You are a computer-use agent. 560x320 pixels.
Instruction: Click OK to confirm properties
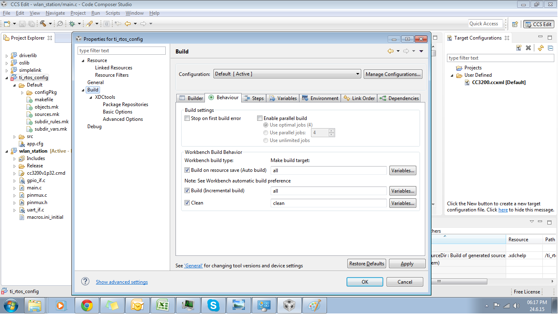(365, 282)
